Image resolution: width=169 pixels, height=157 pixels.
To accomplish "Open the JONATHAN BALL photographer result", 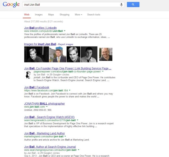I will (45, 103).
